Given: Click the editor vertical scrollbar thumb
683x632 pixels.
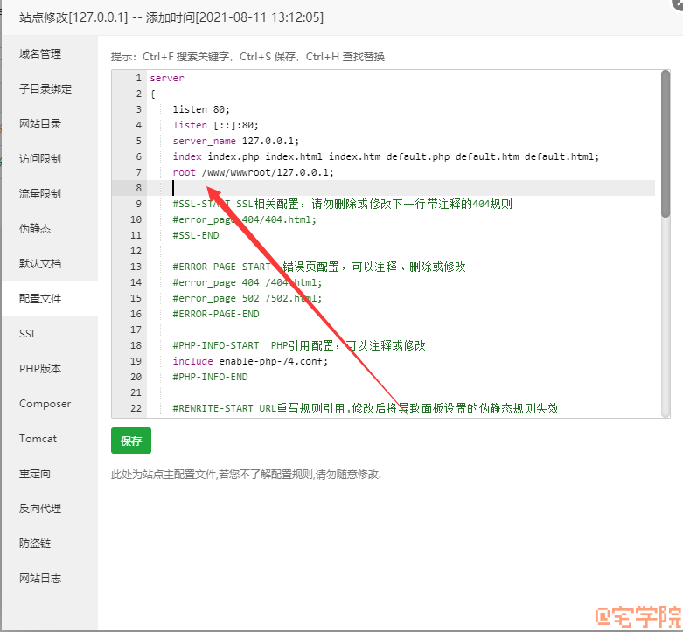Looking at the screenshot, I should click(665, 144).
